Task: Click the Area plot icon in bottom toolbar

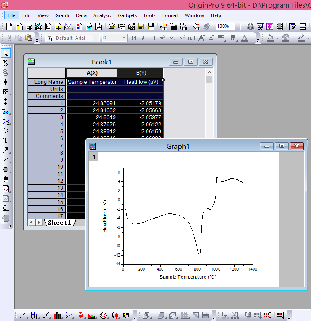Action: point(92,315)
